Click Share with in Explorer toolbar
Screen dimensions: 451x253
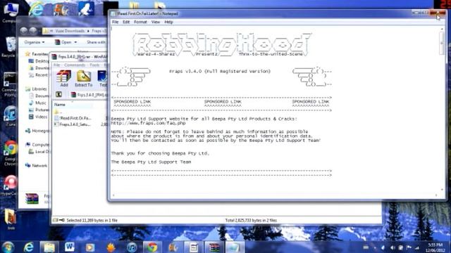(x=97, y=42)
